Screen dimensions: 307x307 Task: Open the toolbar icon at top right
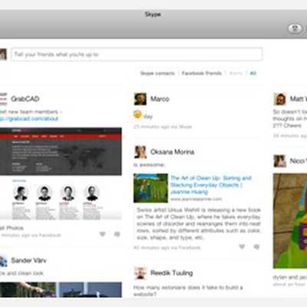(x=295, y=28)
